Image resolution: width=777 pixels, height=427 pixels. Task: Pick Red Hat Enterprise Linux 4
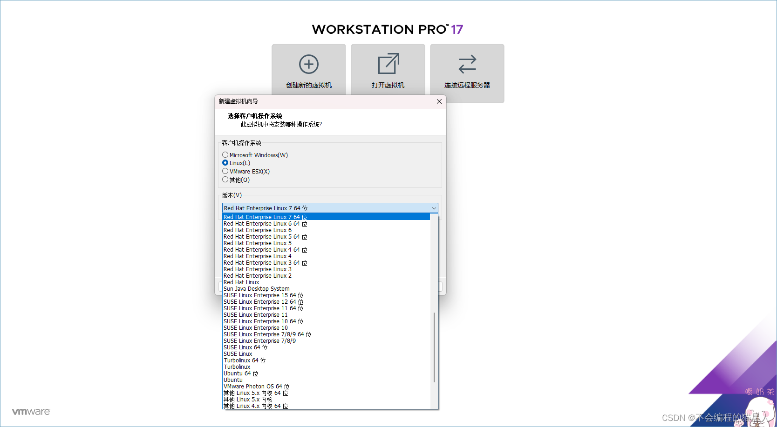point(326,256)
